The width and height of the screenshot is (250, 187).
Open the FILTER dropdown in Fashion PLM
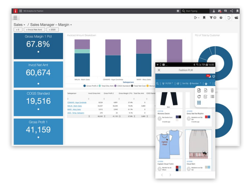click(167, 83)
